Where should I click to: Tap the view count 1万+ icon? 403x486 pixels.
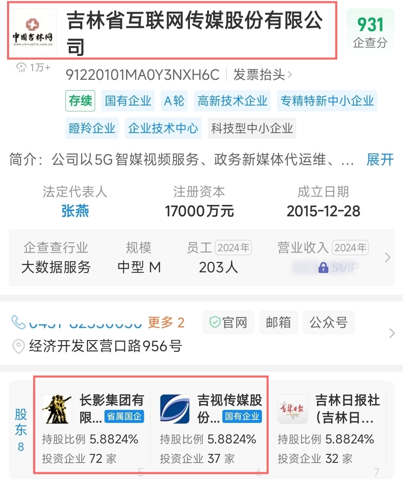21,67
